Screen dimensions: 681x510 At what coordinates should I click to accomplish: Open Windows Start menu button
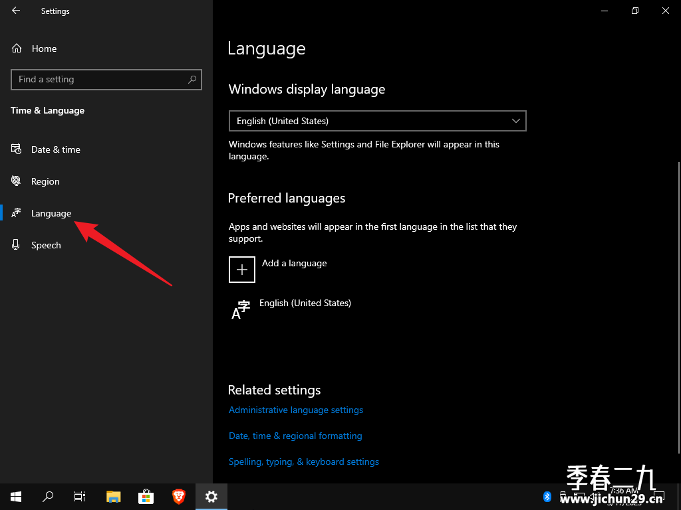[x=16, y=497]
